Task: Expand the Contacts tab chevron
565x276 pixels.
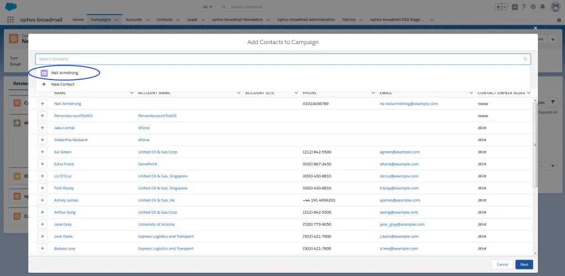Action: [178, 20]
